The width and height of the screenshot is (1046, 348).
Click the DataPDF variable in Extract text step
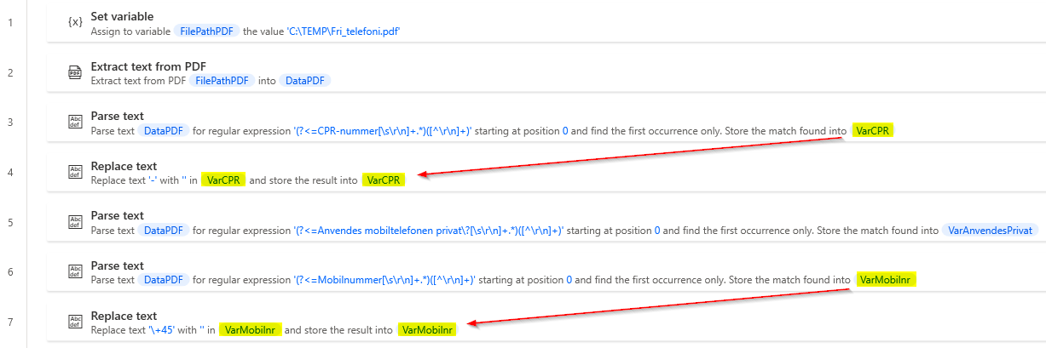[304, 81]
